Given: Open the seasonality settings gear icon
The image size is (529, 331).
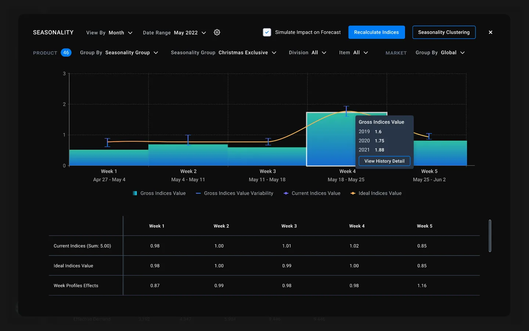Looking at the screenshot, I should 217,32.
